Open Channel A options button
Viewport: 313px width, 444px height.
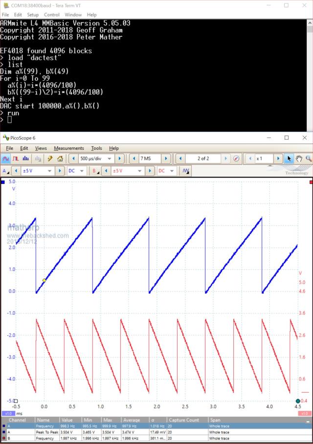pyautogui.click(x=5, y=171)
